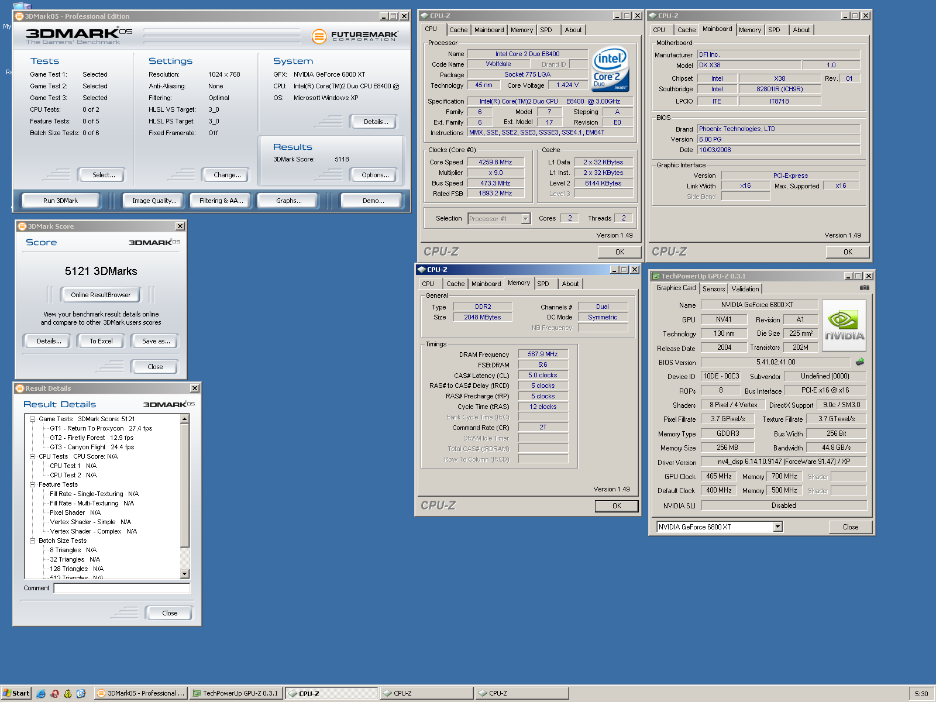
Task: Open About tab in CPU-Z Mainboard window
Action: tap(801, 30)
